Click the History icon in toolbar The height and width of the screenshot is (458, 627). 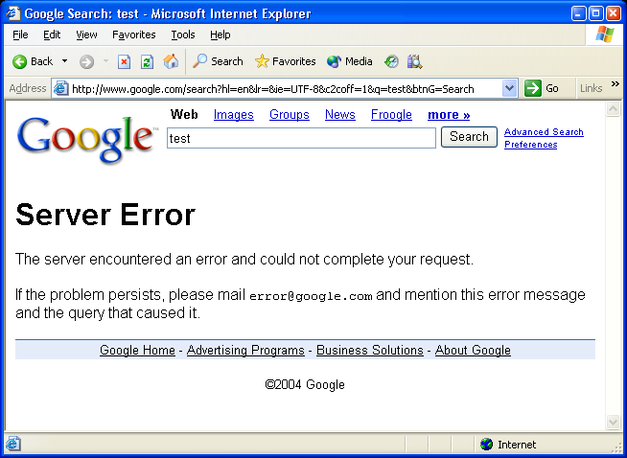point(391,61)
